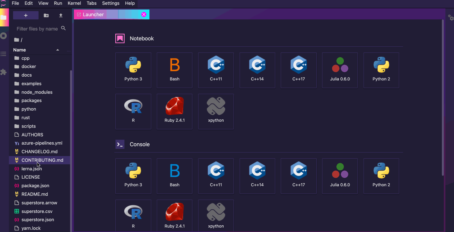Start a C++14 console
Screen dimensions: 454x232
[257, 176]
